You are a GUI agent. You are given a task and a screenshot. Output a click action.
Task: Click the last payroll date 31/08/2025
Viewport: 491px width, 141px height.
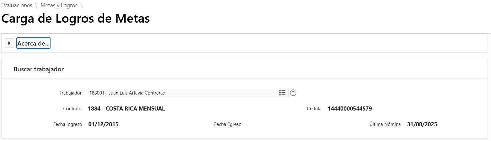pyautogui.click(x=422, y=124)
